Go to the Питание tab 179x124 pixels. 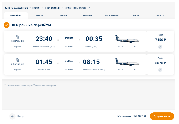coord(88,16)
